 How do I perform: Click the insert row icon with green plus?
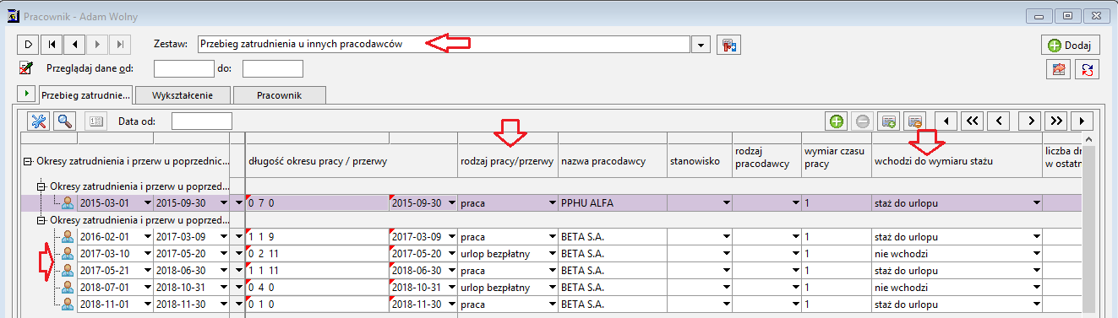click(888, 121)
